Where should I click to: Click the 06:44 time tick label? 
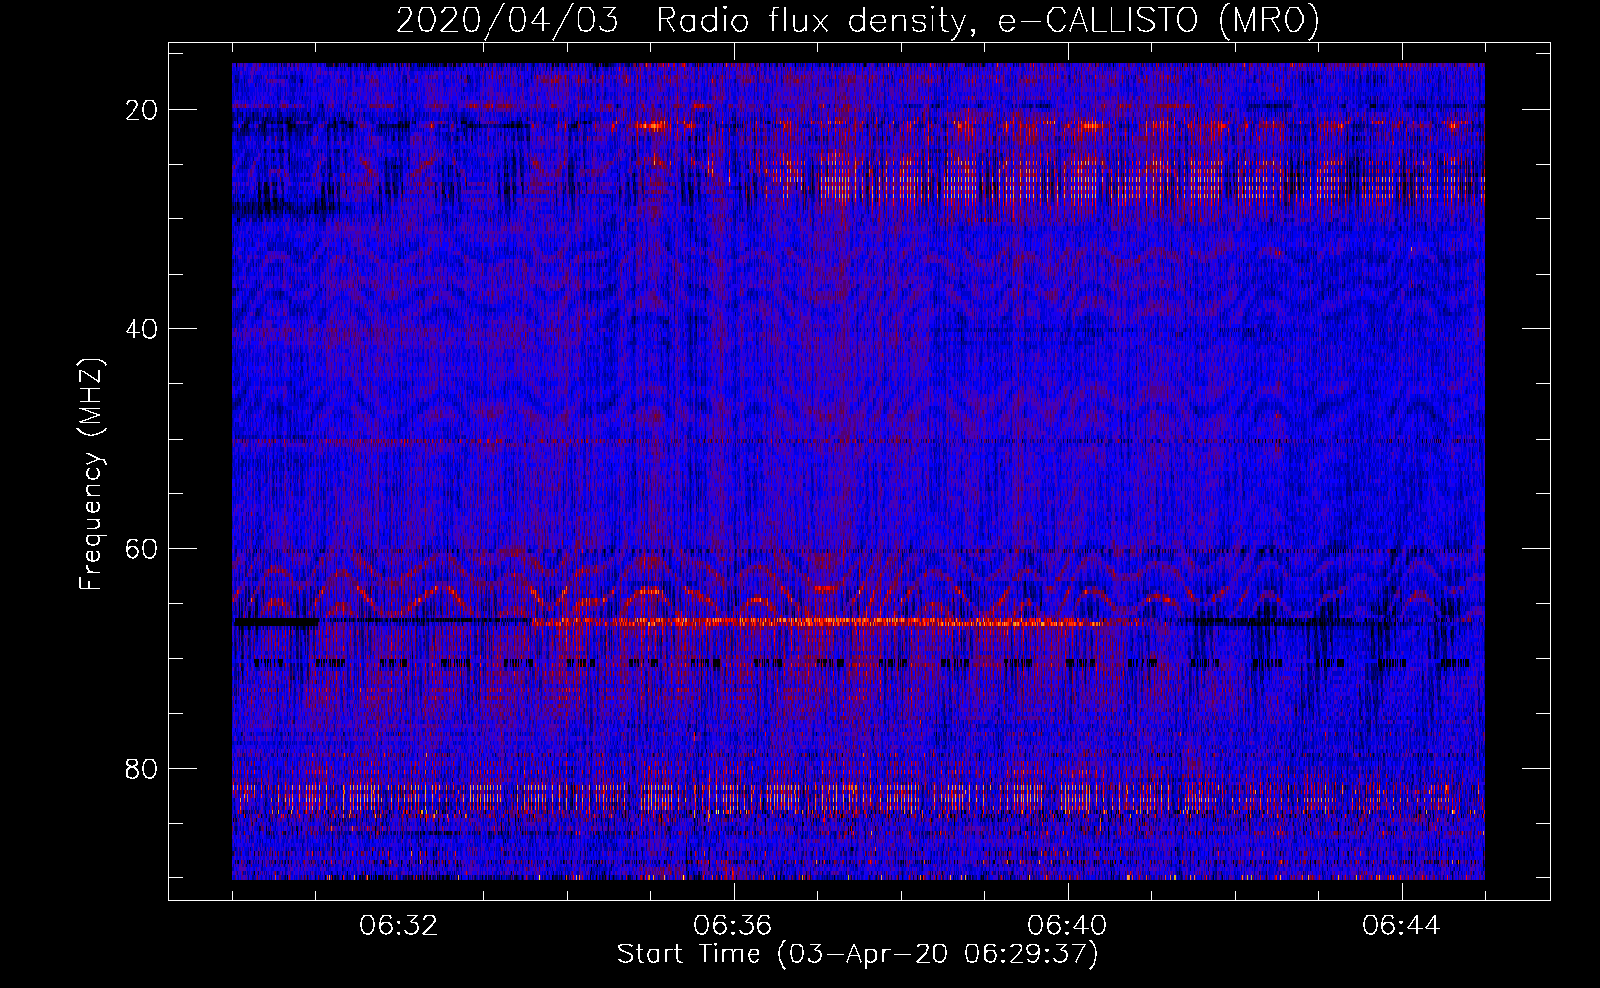pos(1401,926)
